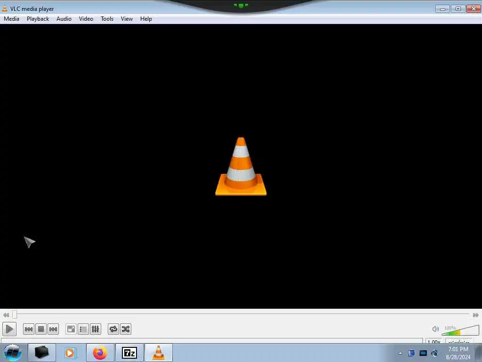Show the playlist panel
The image size is (482, 362).
(x=83, y=329)
